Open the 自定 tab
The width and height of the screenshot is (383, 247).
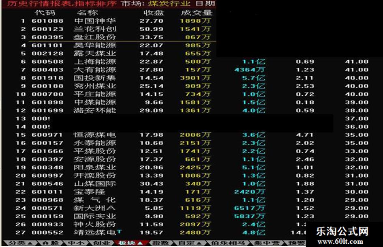(190, 243)
